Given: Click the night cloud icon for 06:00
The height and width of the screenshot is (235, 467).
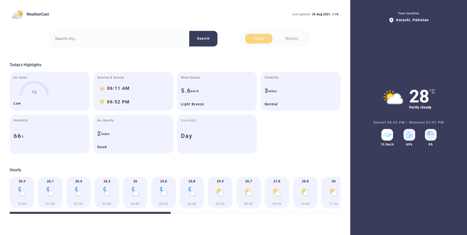Looking at the screenshot, I should point(192,191).
